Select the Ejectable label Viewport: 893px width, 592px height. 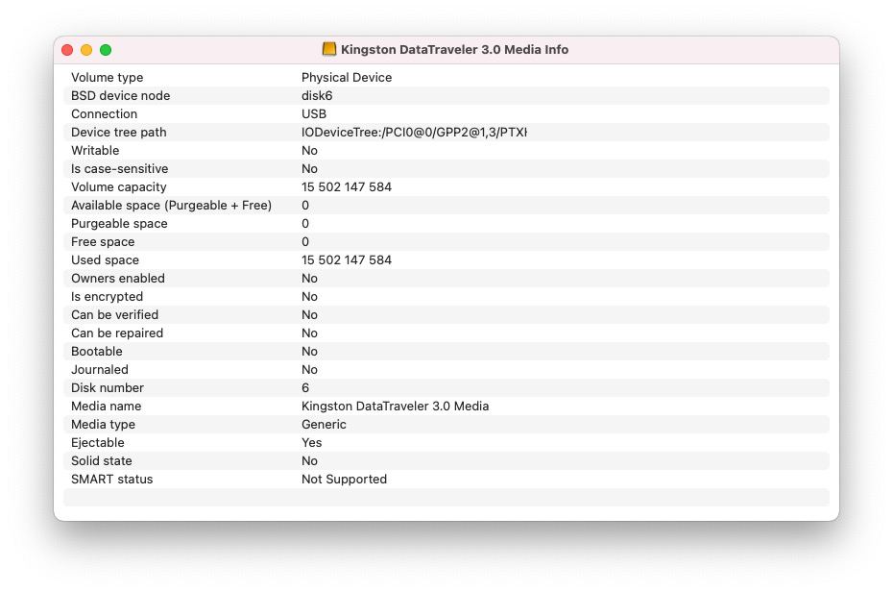(97, 442)
